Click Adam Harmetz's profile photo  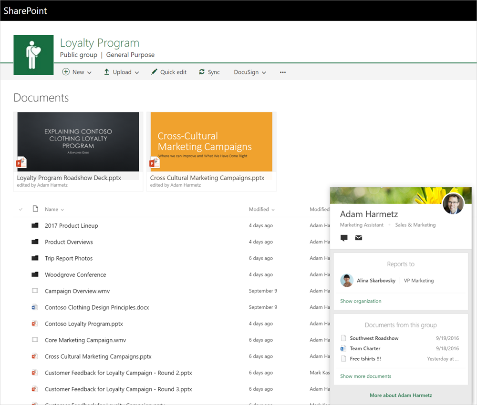pyautogui.click(x=453, y=203)
